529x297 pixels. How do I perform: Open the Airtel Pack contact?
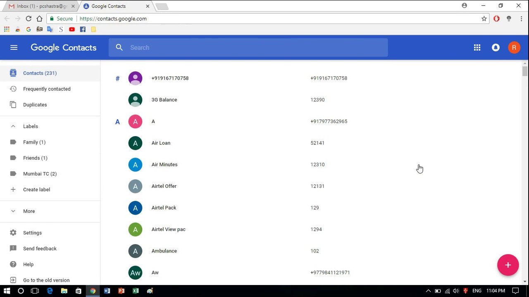click(164, 207)
